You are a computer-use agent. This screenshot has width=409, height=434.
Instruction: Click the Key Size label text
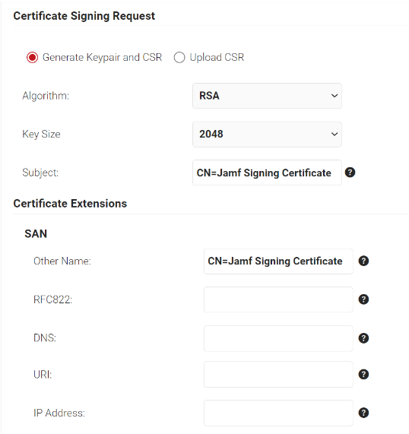(x=41, y=135)
